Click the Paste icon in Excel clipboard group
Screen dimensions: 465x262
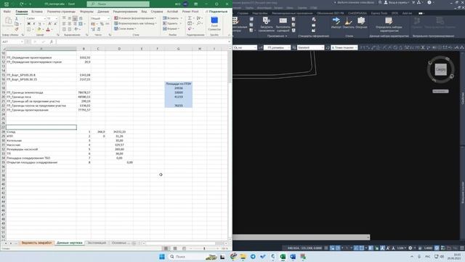coord(8,21)
